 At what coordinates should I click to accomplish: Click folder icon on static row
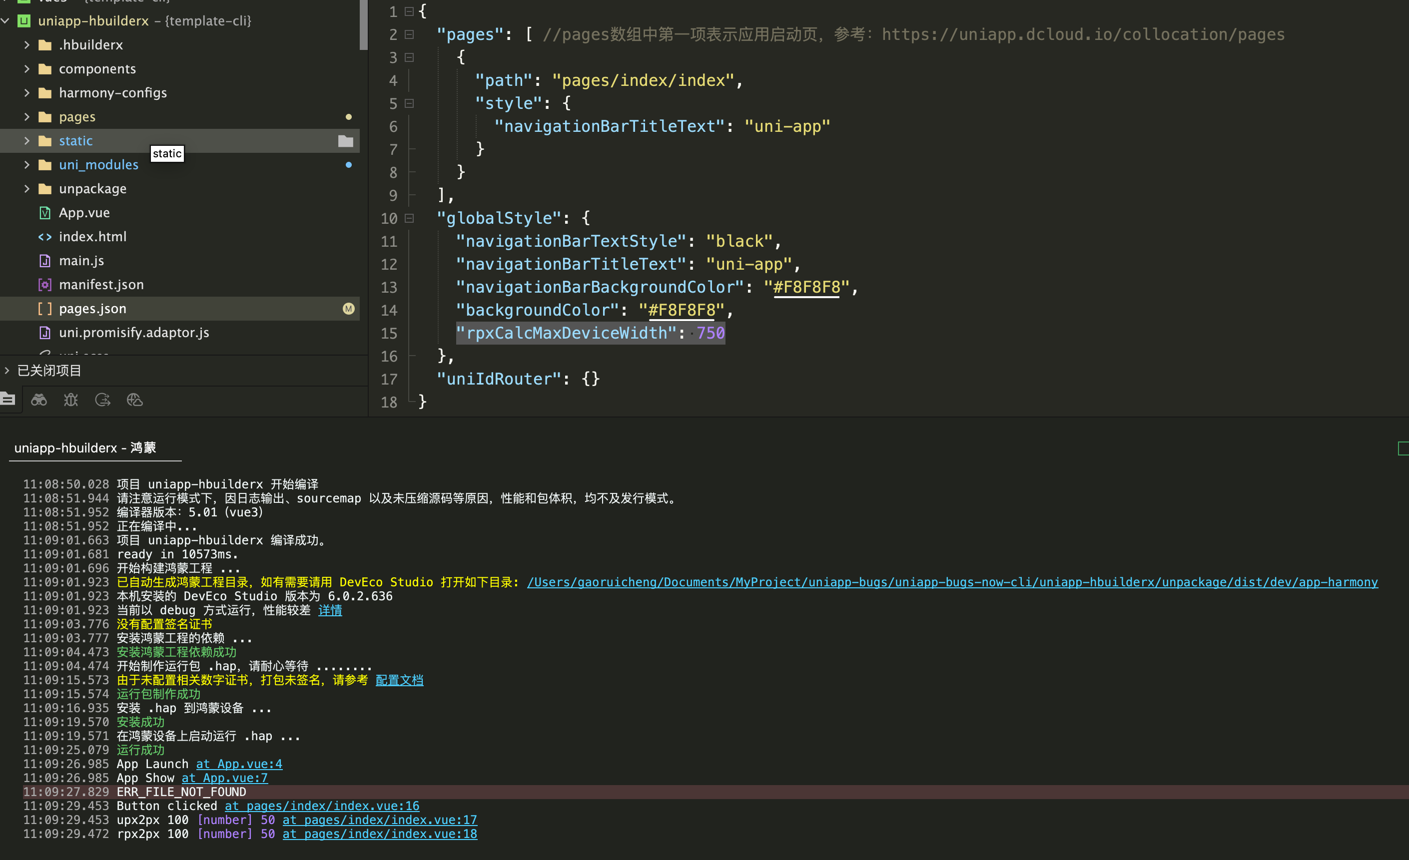[x=345, y=141]
